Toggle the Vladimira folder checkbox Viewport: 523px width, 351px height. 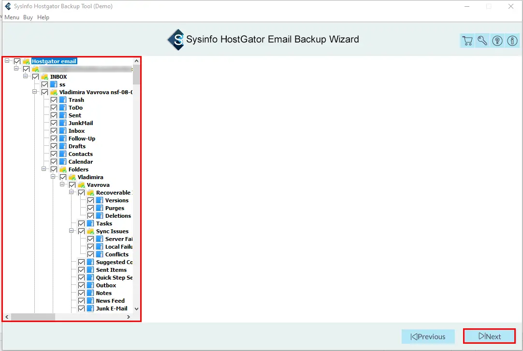coord(63,177)
